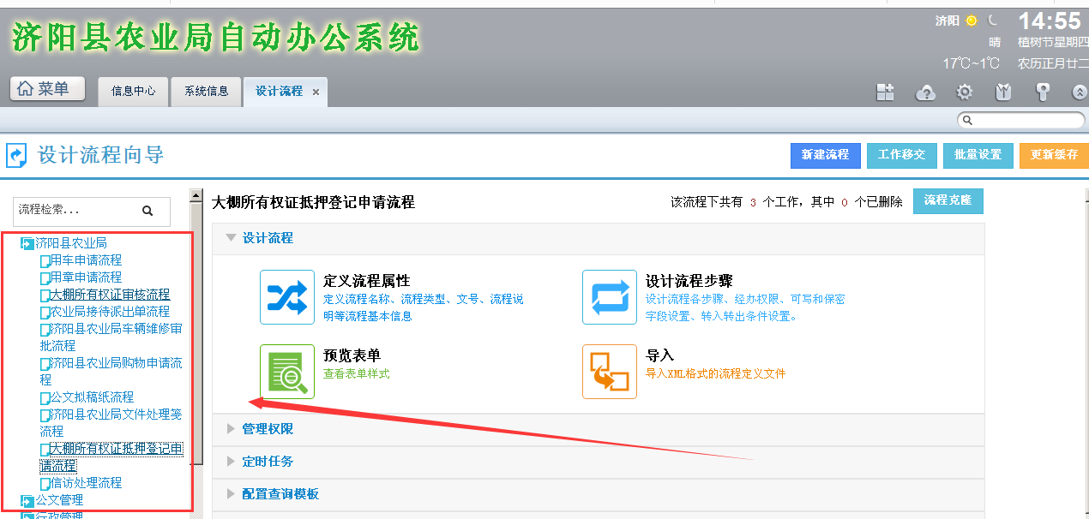Click the green 预览表单 icon

[x=287, y=372]
